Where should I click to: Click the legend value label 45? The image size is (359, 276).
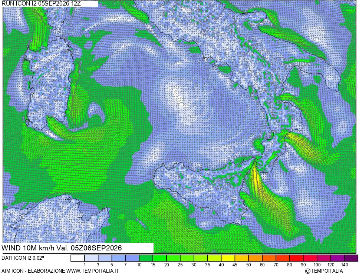pos(235,265)
